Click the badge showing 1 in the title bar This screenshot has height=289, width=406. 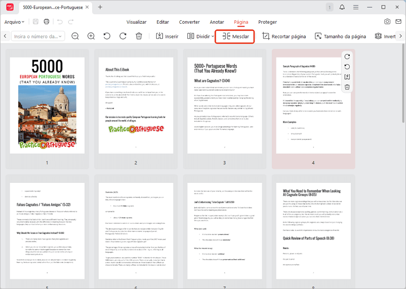[330, 7]
